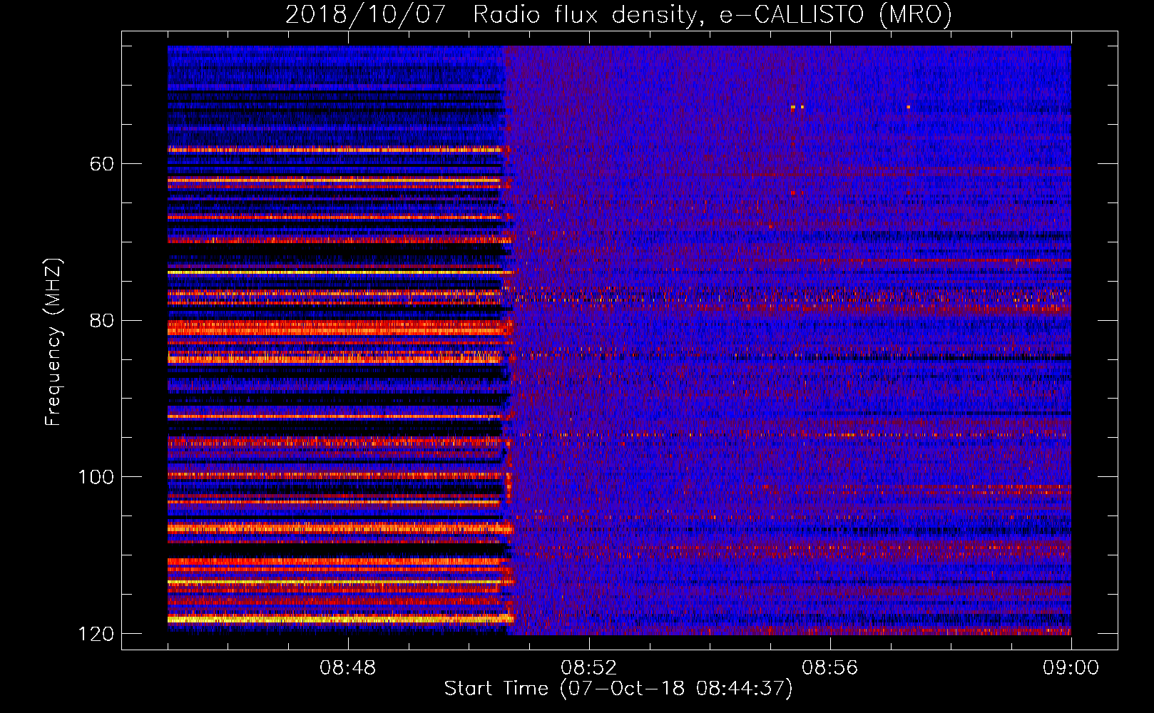The width and height of the screenshot is (1154, 713).
Task: Click the "Start Time (07-Oct-18 08:44:37)" label
Action: pyautogui.click(x=618, y=689)
